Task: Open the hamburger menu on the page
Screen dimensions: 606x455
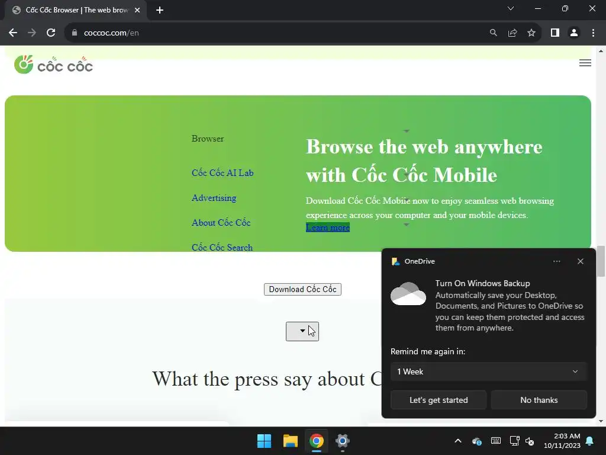Action: [585, 63]
